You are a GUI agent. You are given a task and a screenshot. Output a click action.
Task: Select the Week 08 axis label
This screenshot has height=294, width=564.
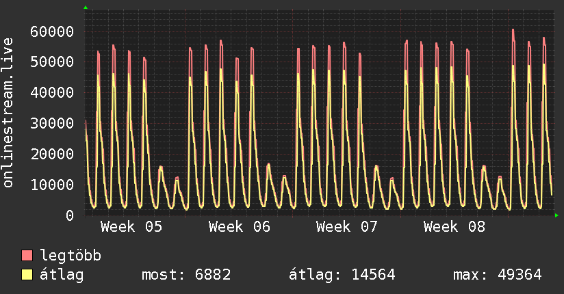click(x=454, y=227)
